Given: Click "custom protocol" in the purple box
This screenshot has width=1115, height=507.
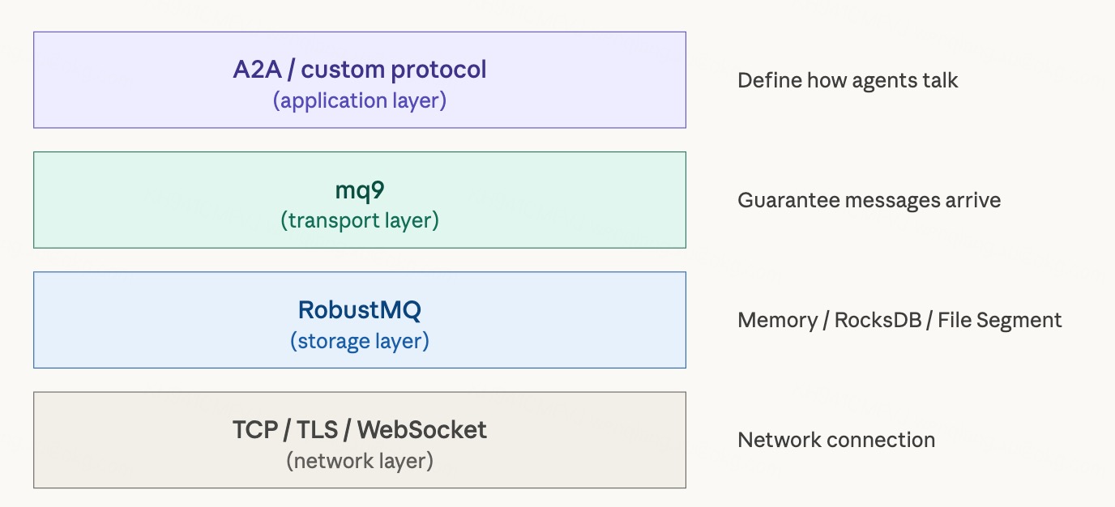Looking at the screenshot, I should pos(394,70).
